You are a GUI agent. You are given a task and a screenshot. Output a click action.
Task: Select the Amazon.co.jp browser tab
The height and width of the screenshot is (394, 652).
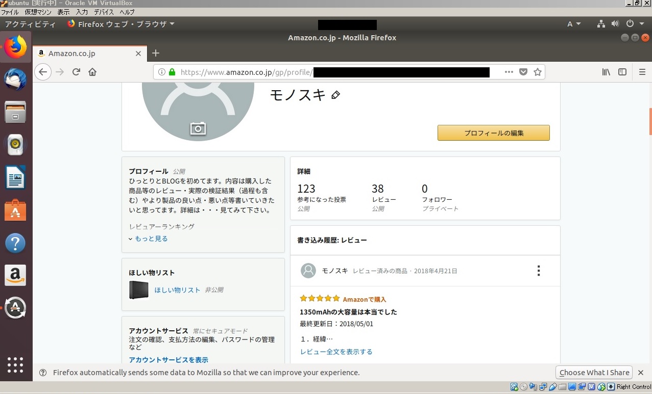click(x=90, y=53)
